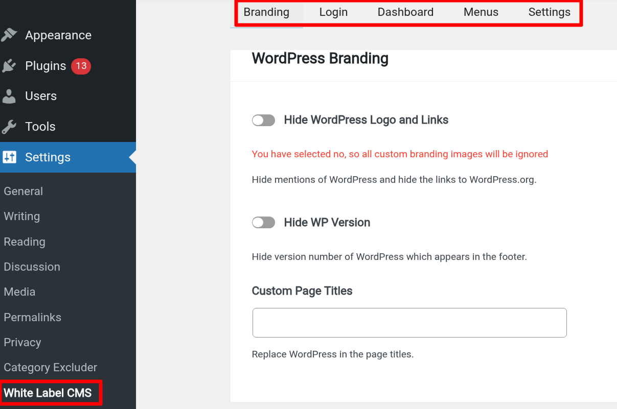Go to Writing settings
617x409 pixels.
pos(22,216)
